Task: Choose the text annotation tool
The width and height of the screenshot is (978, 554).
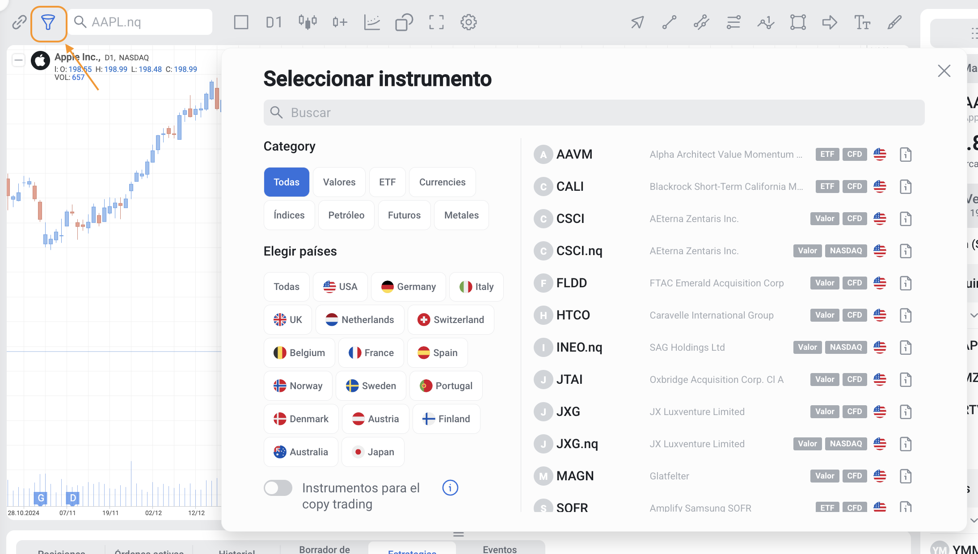Action: tap(862, 22)
